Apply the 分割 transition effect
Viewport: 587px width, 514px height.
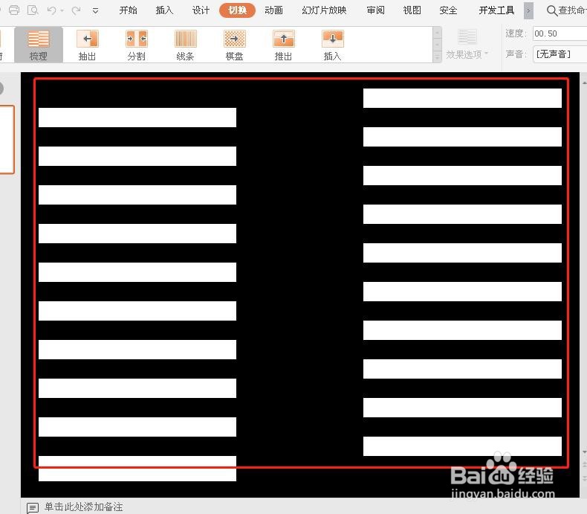136,45
